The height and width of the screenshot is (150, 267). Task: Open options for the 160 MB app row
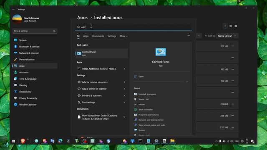click(233, 69)
